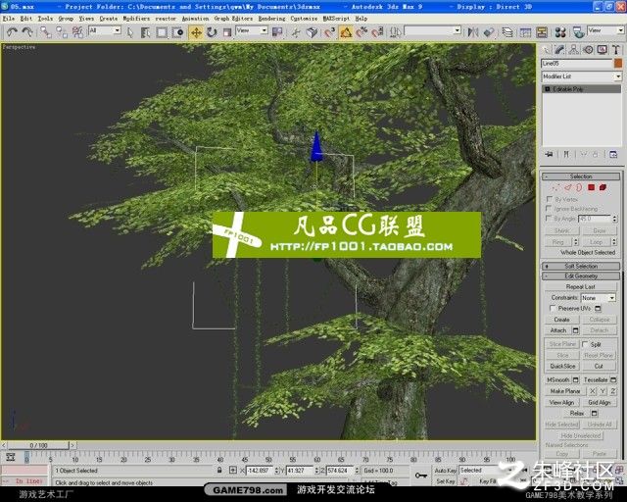Open the Modifiers menu

(x=136, y=19)
